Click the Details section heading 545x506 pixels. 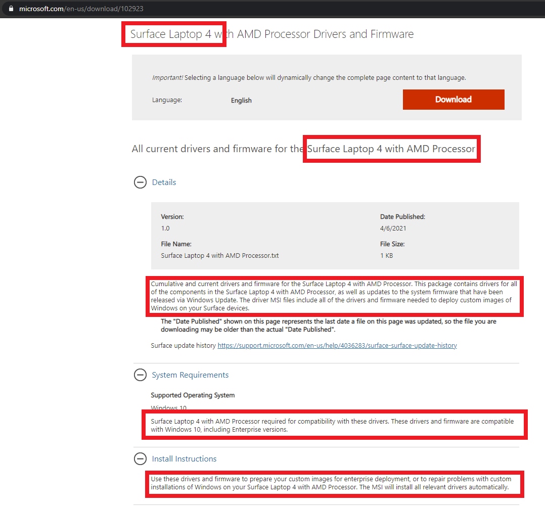coord(164,182)
